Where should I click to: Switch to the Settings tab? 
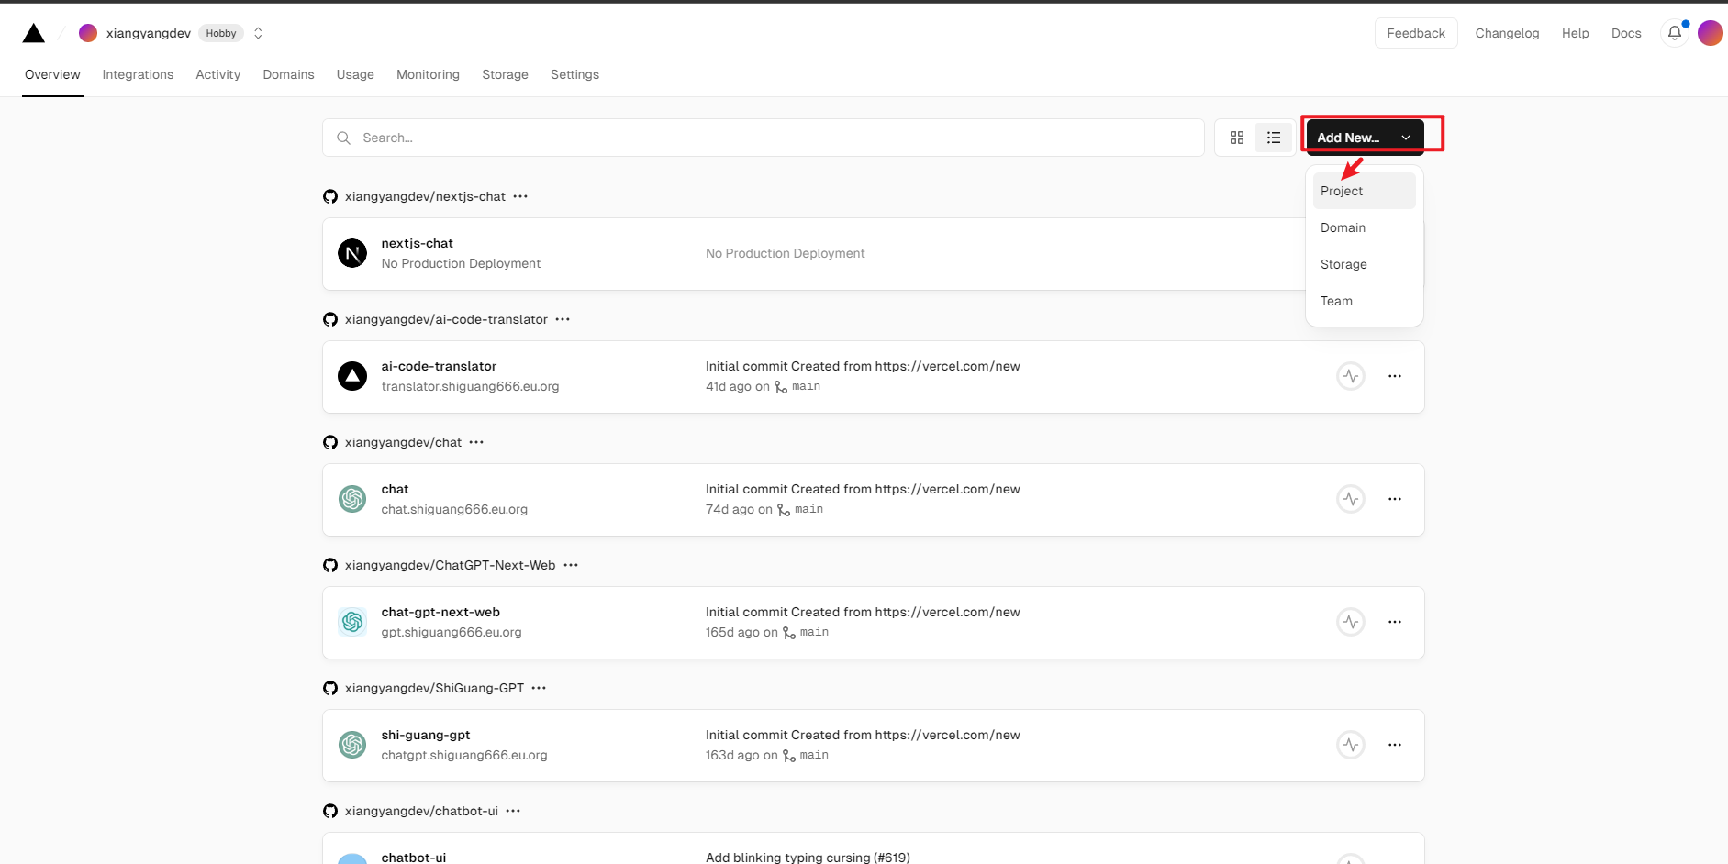574,74
